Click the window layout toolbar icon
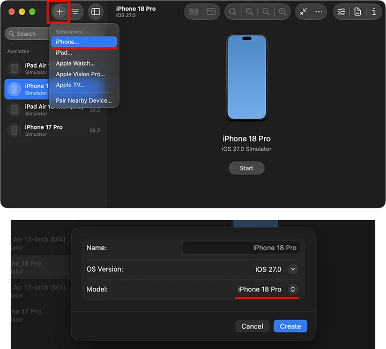The height and width of the screenshot is (349, 386). click(211, 12)
